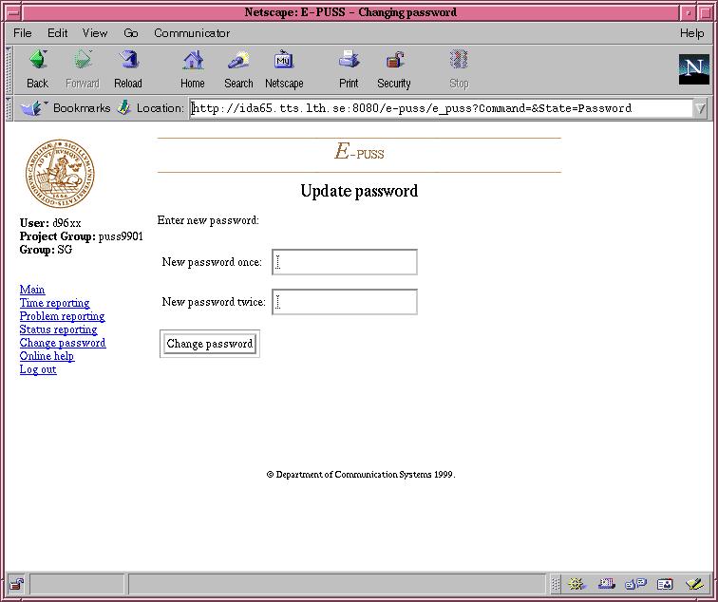Click the padlock security icon in status bar

click(17, 584)
